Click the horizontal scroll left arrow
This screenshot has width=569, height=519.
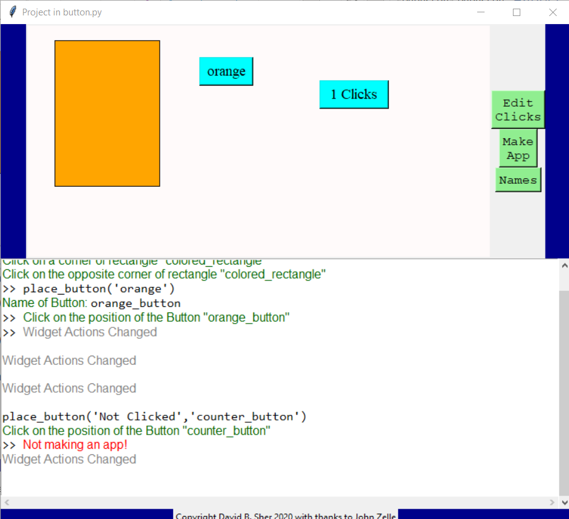pyautogui.click(x=7, y=502)
